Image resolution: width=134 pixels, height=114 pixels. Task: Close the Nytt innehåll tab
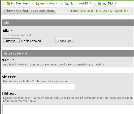[x=62, y=4]
